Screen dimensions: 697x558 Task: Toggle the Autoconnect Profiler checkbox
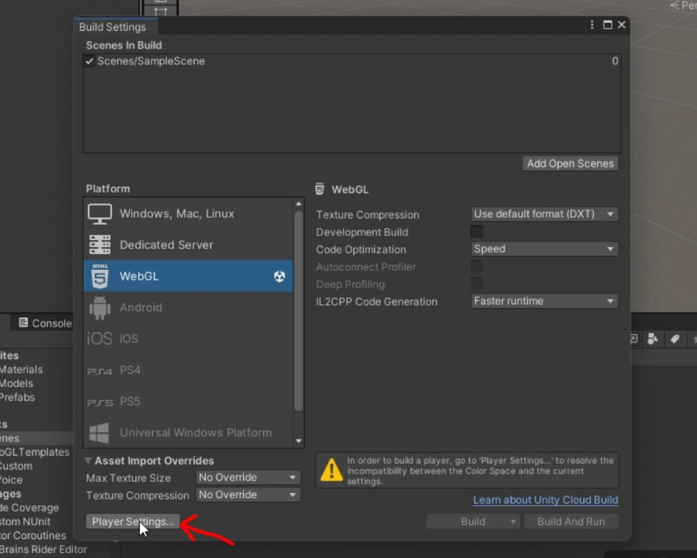point(476,266)
